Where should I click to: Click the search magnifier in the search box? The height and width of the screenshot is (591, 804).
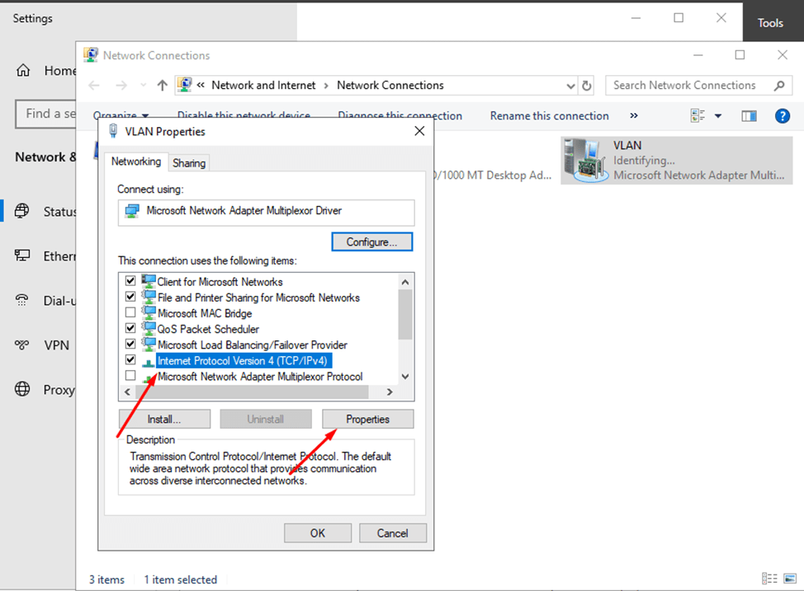pyautogui.click(x=779, y=85)
